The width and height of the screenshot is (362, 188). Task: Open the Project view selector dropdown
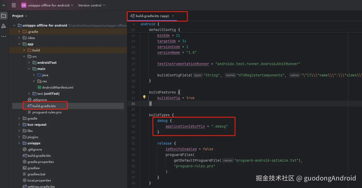pyautogui.click(x=20, y=16)
